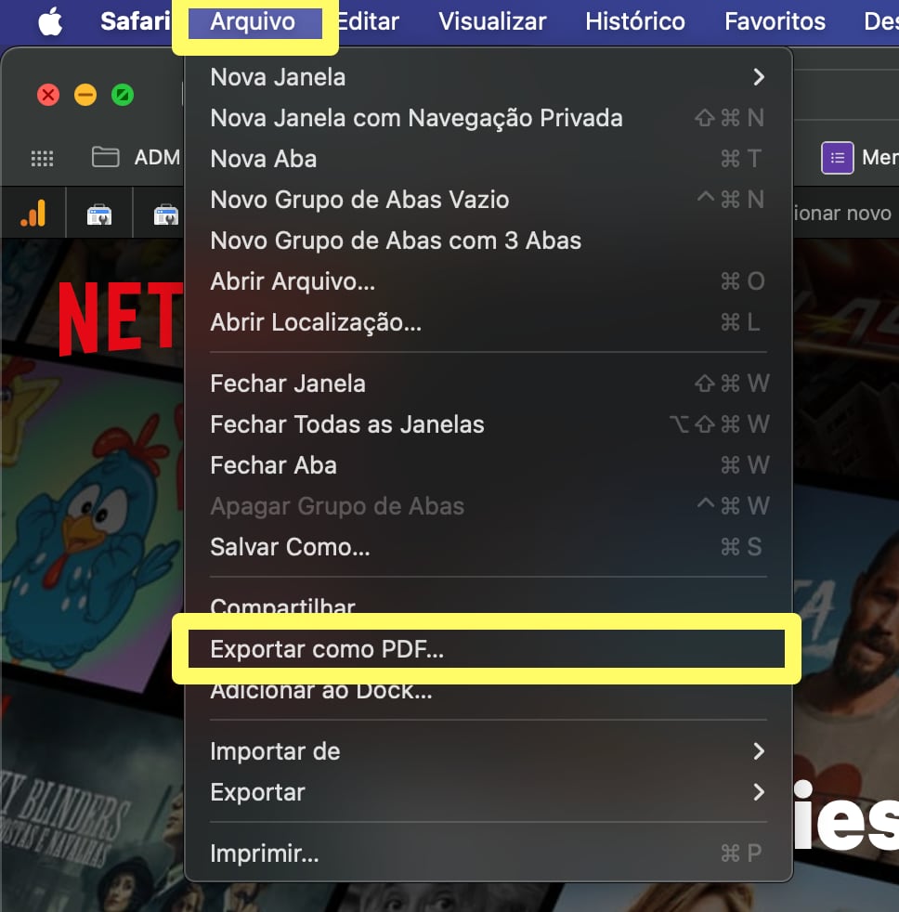Switch to the first briefcase pinned tab
899x912 pixels.
(x=99, y=215)
